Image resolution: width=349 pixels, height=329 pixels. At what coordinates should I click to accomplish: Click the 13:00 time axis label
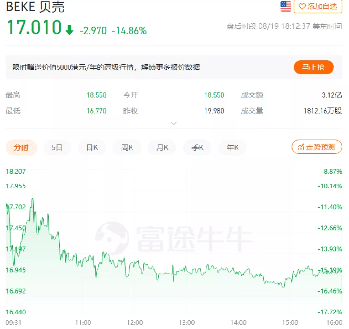coord(186,322)
